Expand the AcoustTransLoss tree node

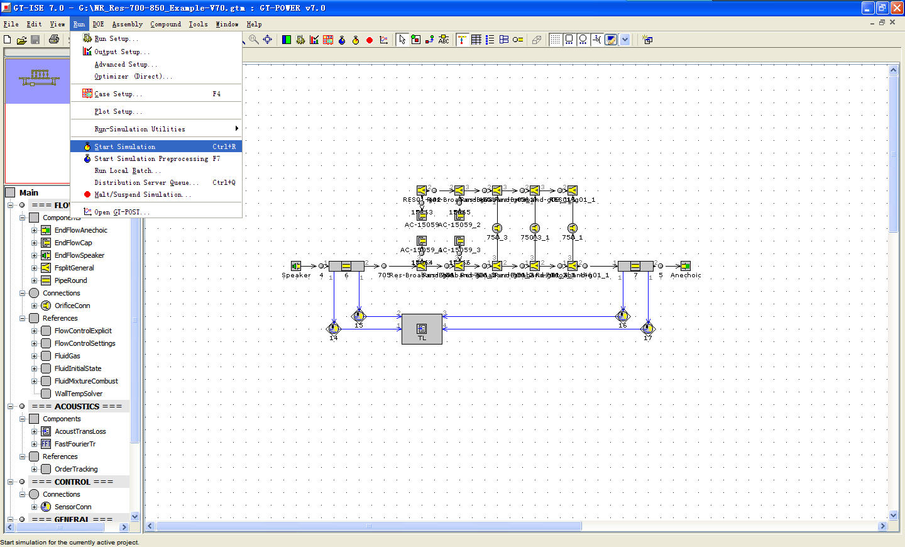(x=34, y=431)
